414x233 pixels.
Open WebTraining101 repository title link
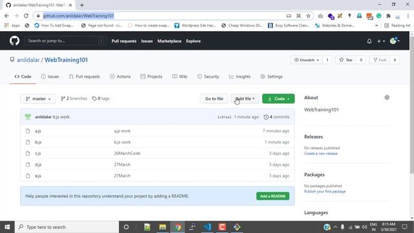[x=66, y=60]
